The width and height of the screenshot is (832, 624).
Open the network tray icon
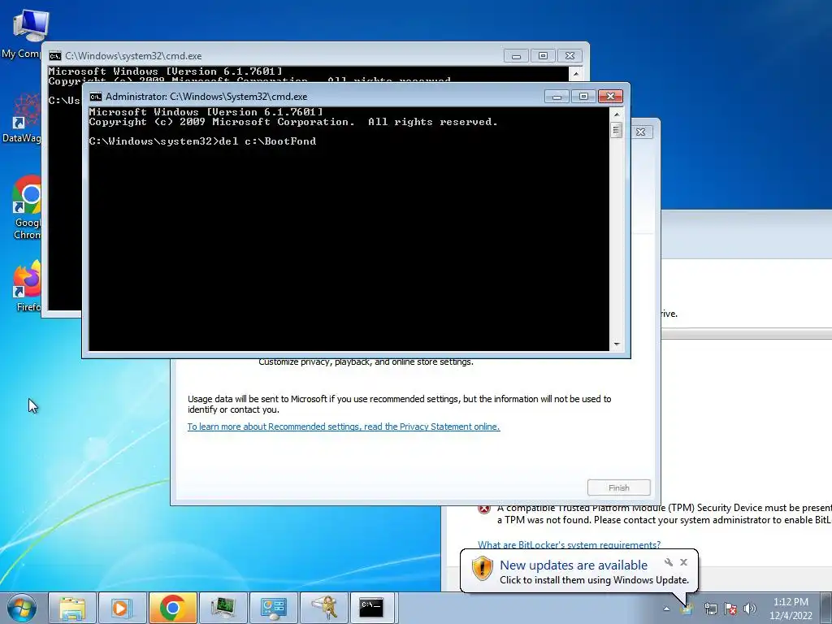click(x=710, y=609)
